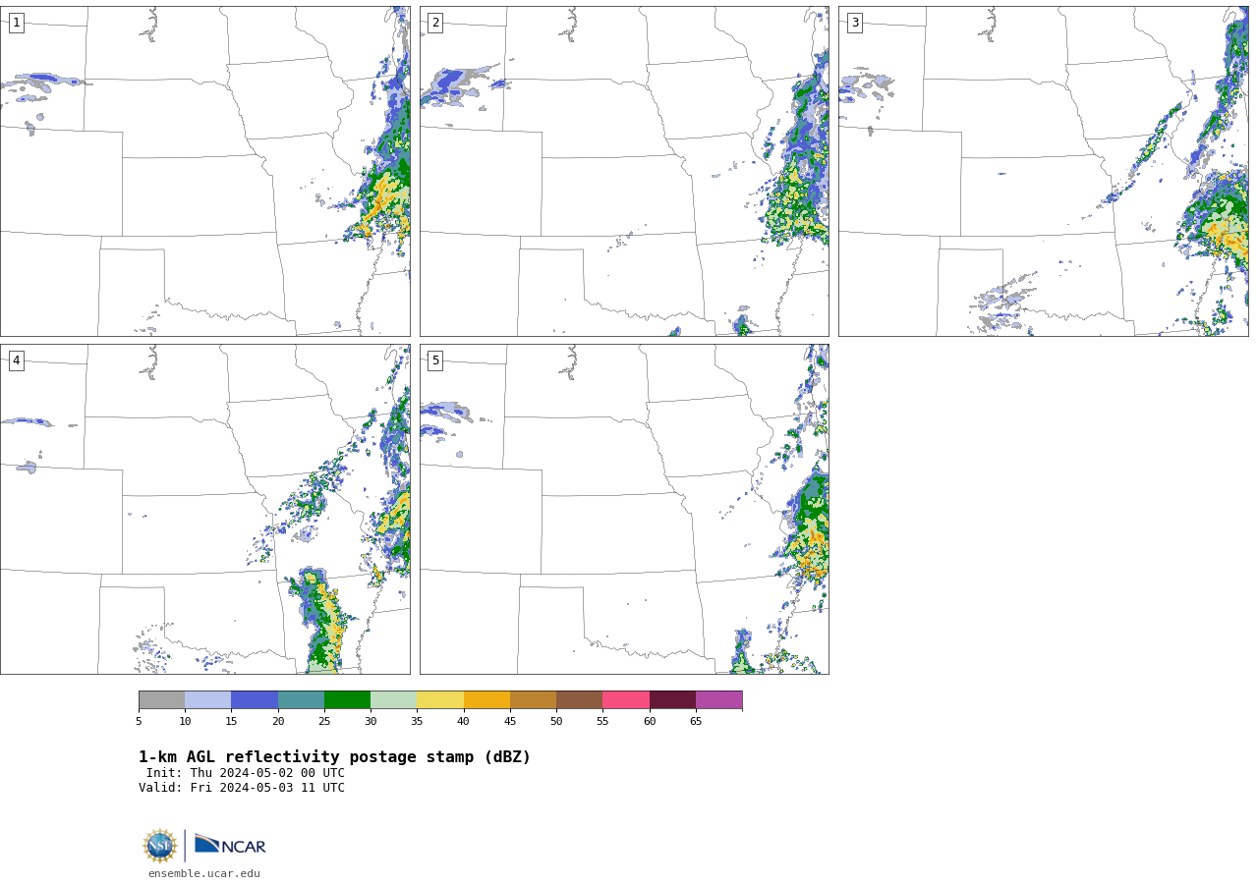Click the panel number 3 label

[854, 23]
